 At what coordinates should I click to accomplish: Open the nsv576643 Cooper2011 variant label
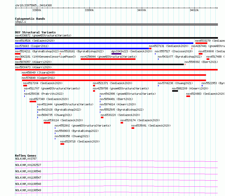tap(32, 46)
